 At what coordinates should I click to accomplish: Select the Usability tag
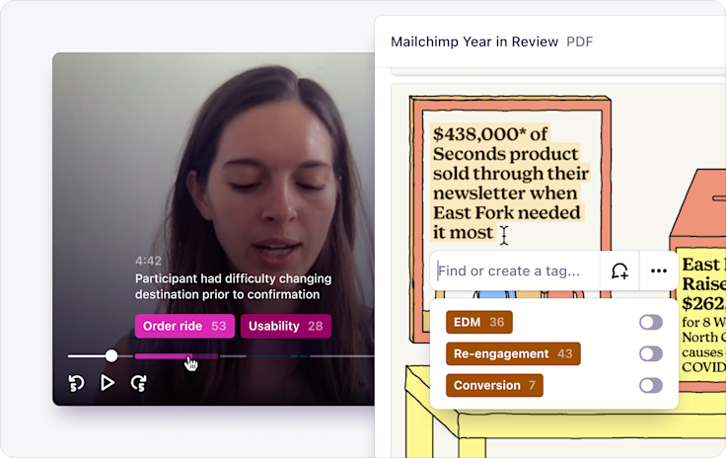[286, 326]
